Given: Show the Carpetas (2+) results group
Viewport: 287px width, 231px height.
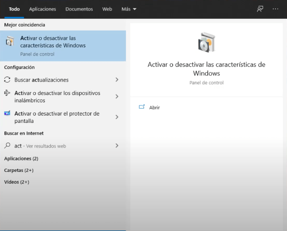Looking at the screenshot, I should tap(19, 170).
